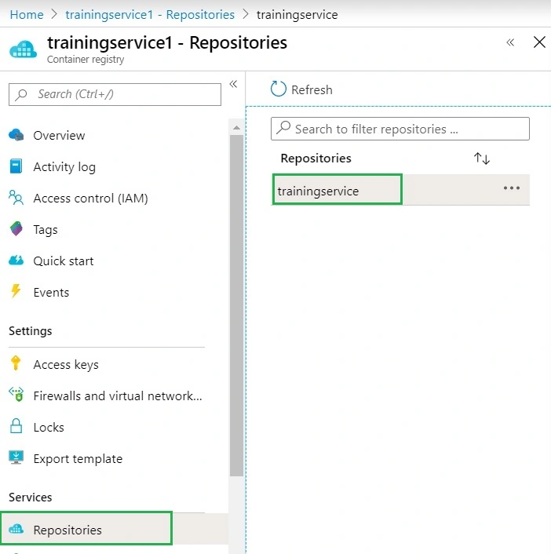Focus the Search to filter repositories field
This screenshot has width=551, height=554.
pos(400,129)
